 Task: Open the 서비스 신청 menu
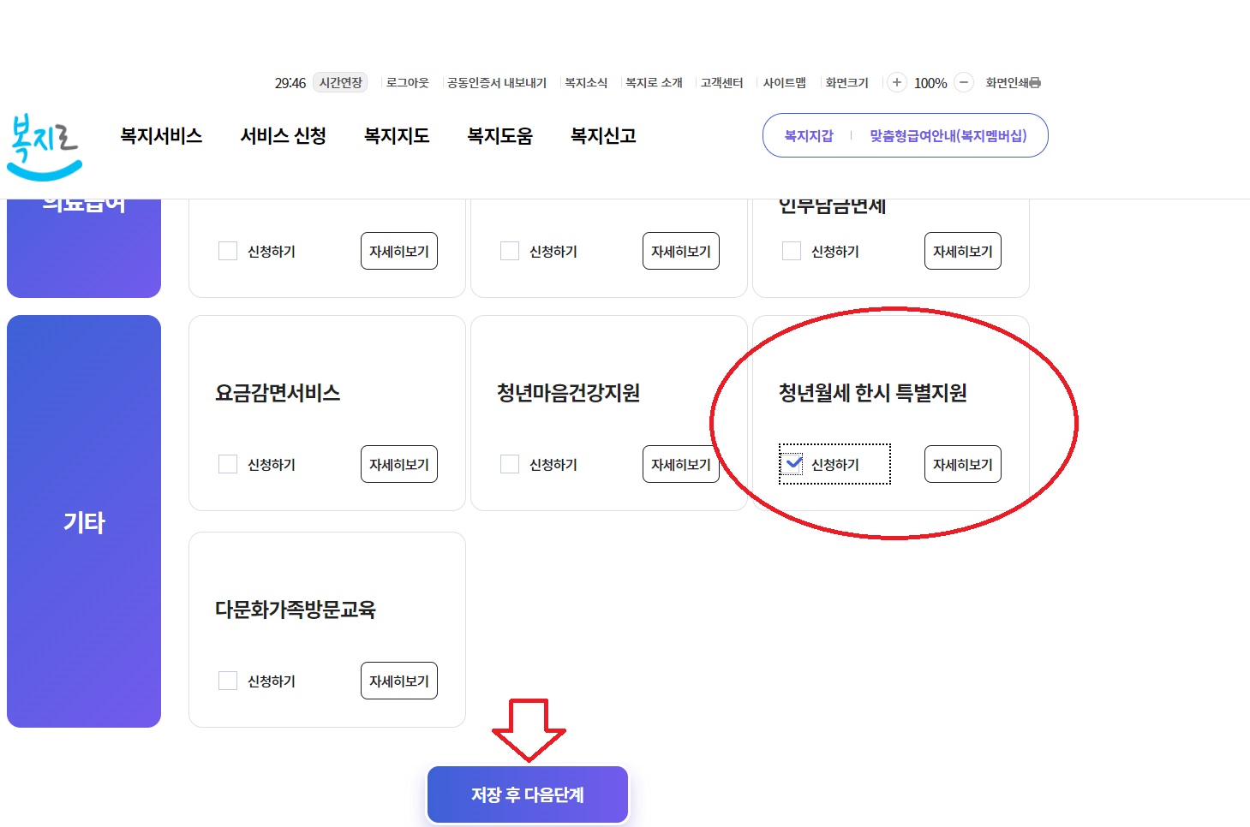[x=283, y=135]
